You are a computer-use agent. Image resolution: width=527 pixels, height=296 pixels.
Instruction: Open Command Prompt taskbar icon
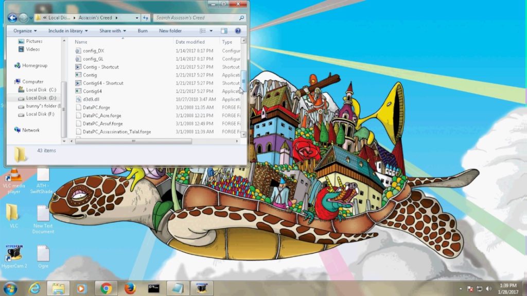154,288
